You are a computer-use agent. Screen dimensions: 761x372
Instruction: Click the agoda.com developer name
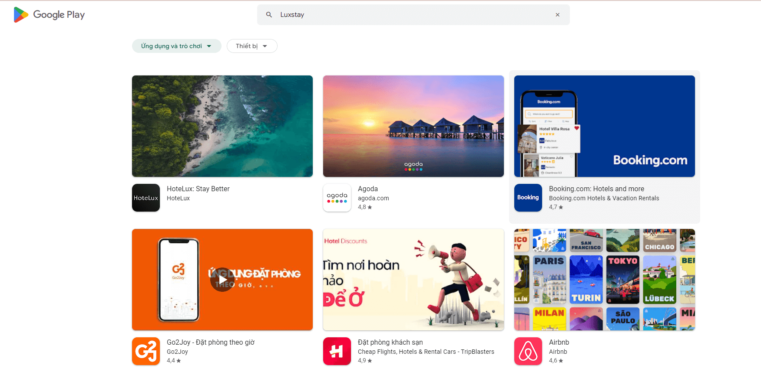[374, 198]
